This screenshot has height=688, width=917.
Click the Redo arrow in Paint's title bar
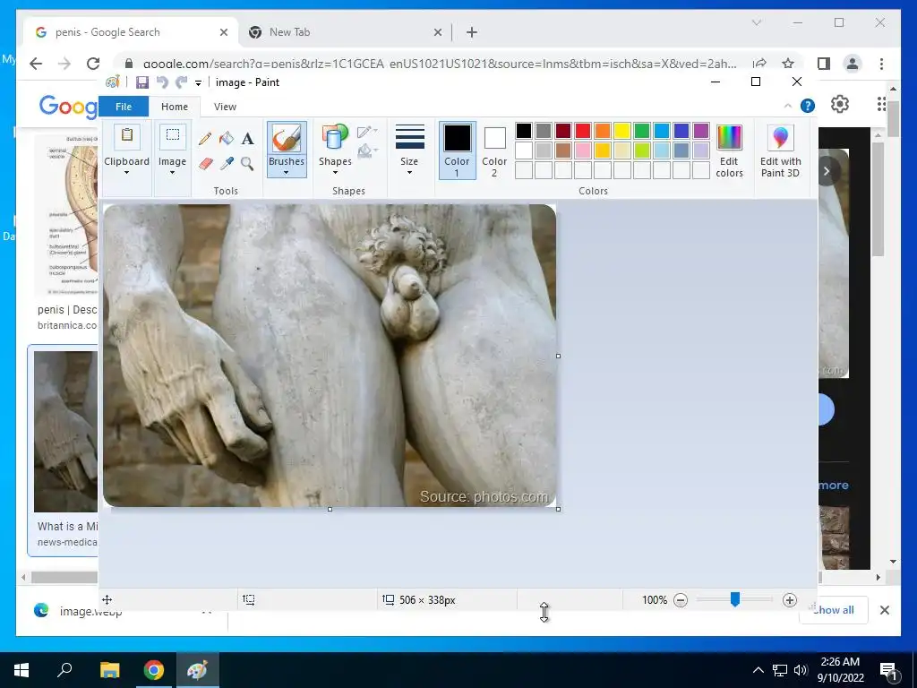tap(181, 82)
